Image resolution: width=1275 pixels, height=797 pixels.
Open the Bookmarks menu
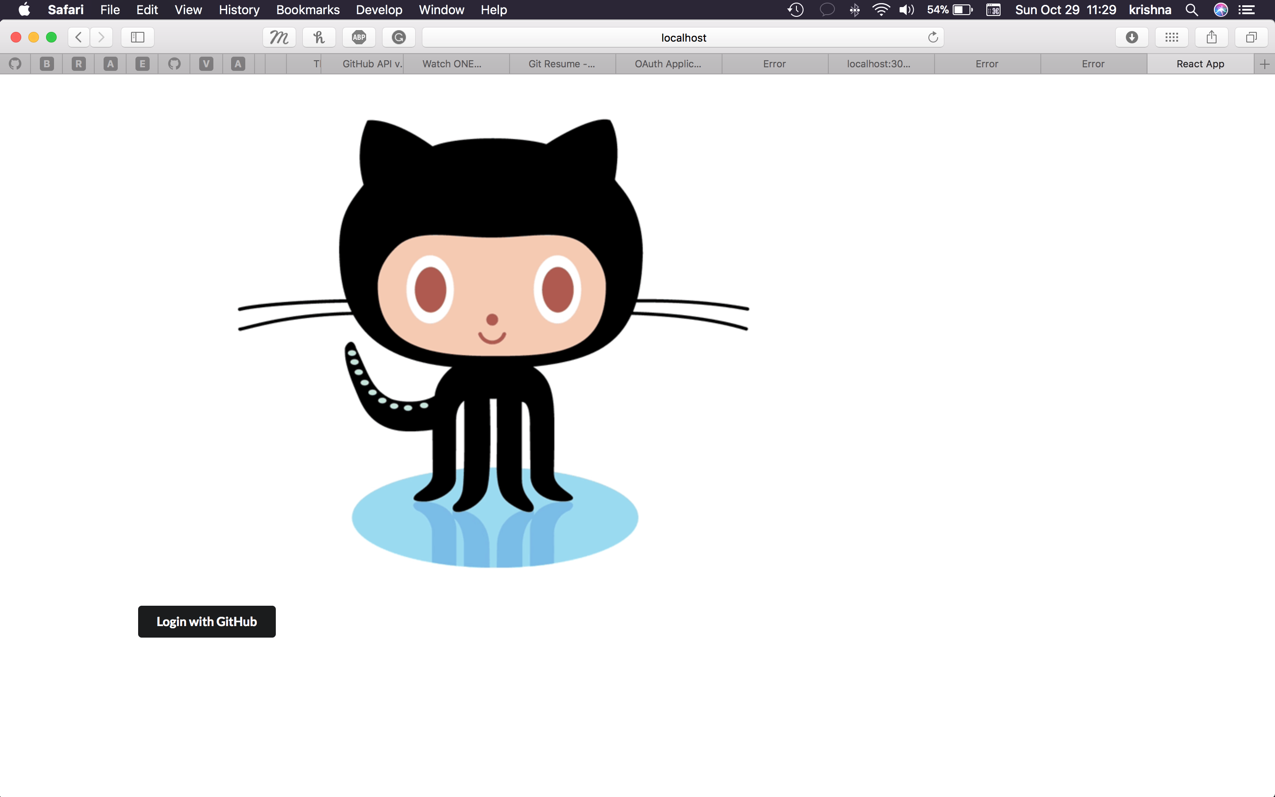(308, 9)
